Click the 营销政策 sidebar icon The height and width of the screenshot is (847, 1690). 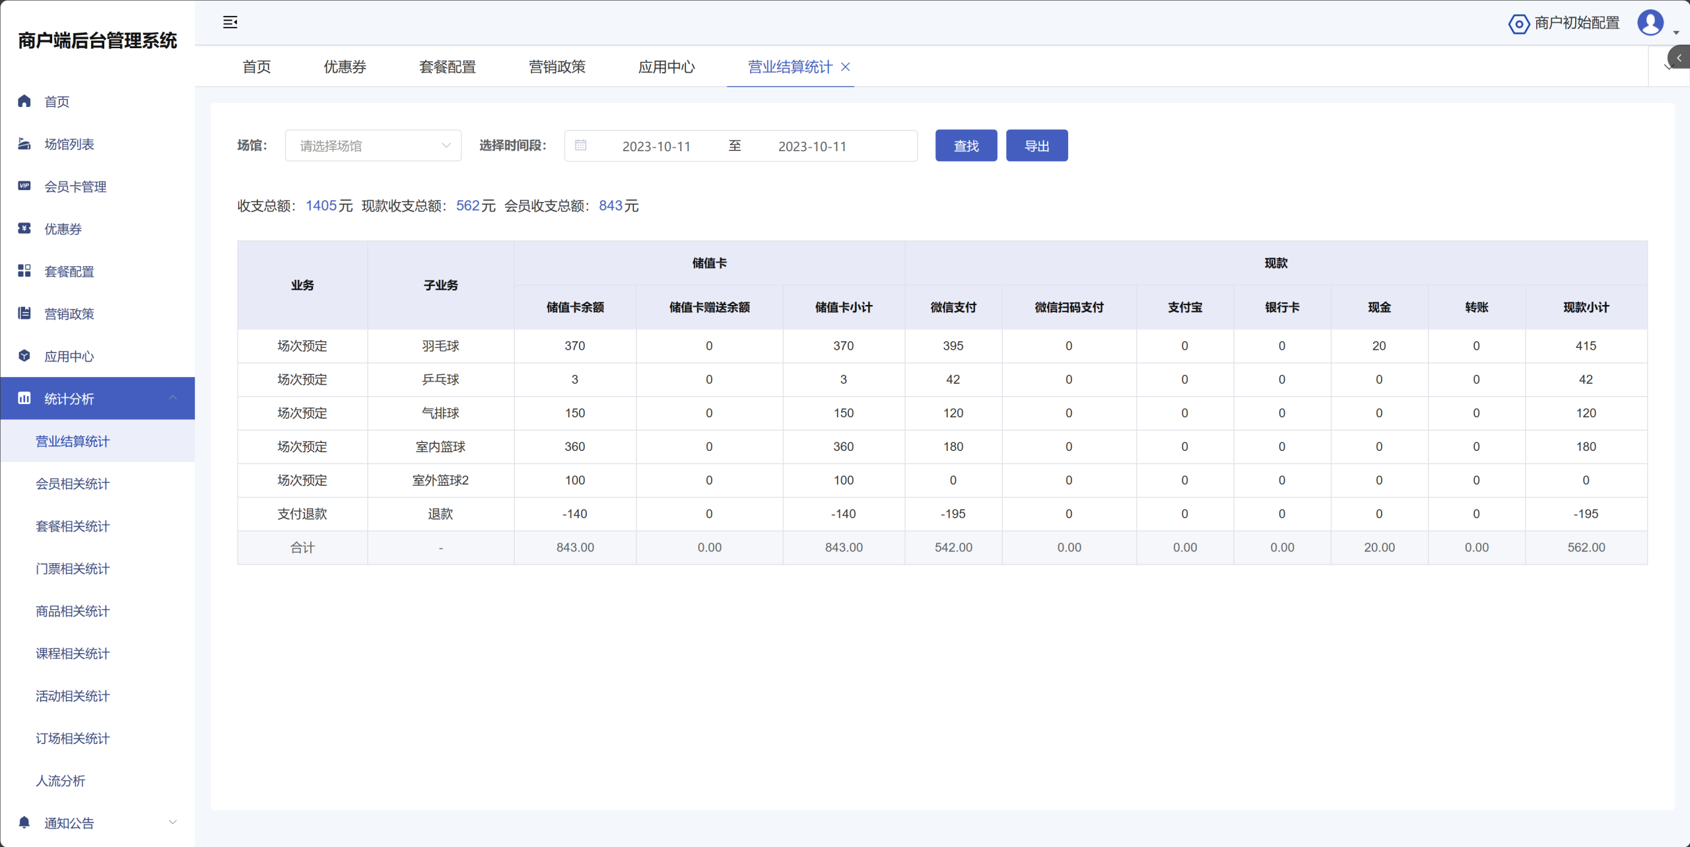(24, 313)
